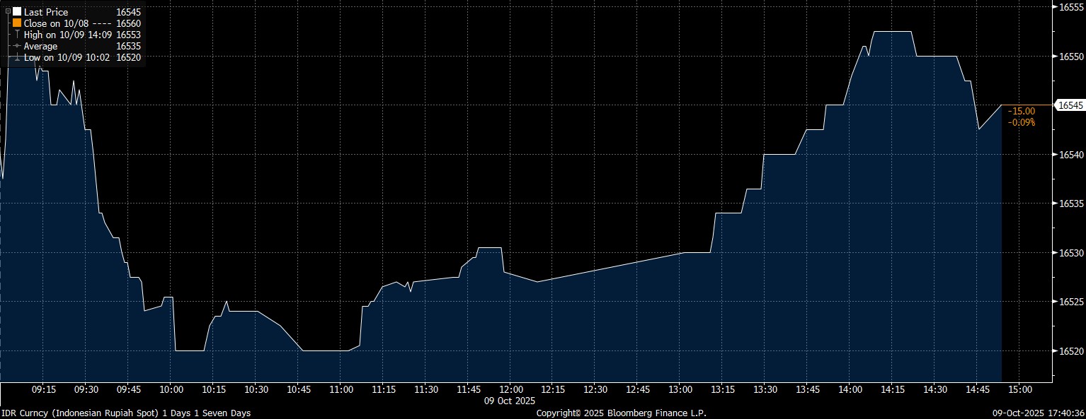The image size is (1086, 419).
Task: Collapse the legend using the minus box
Action: 8,11
